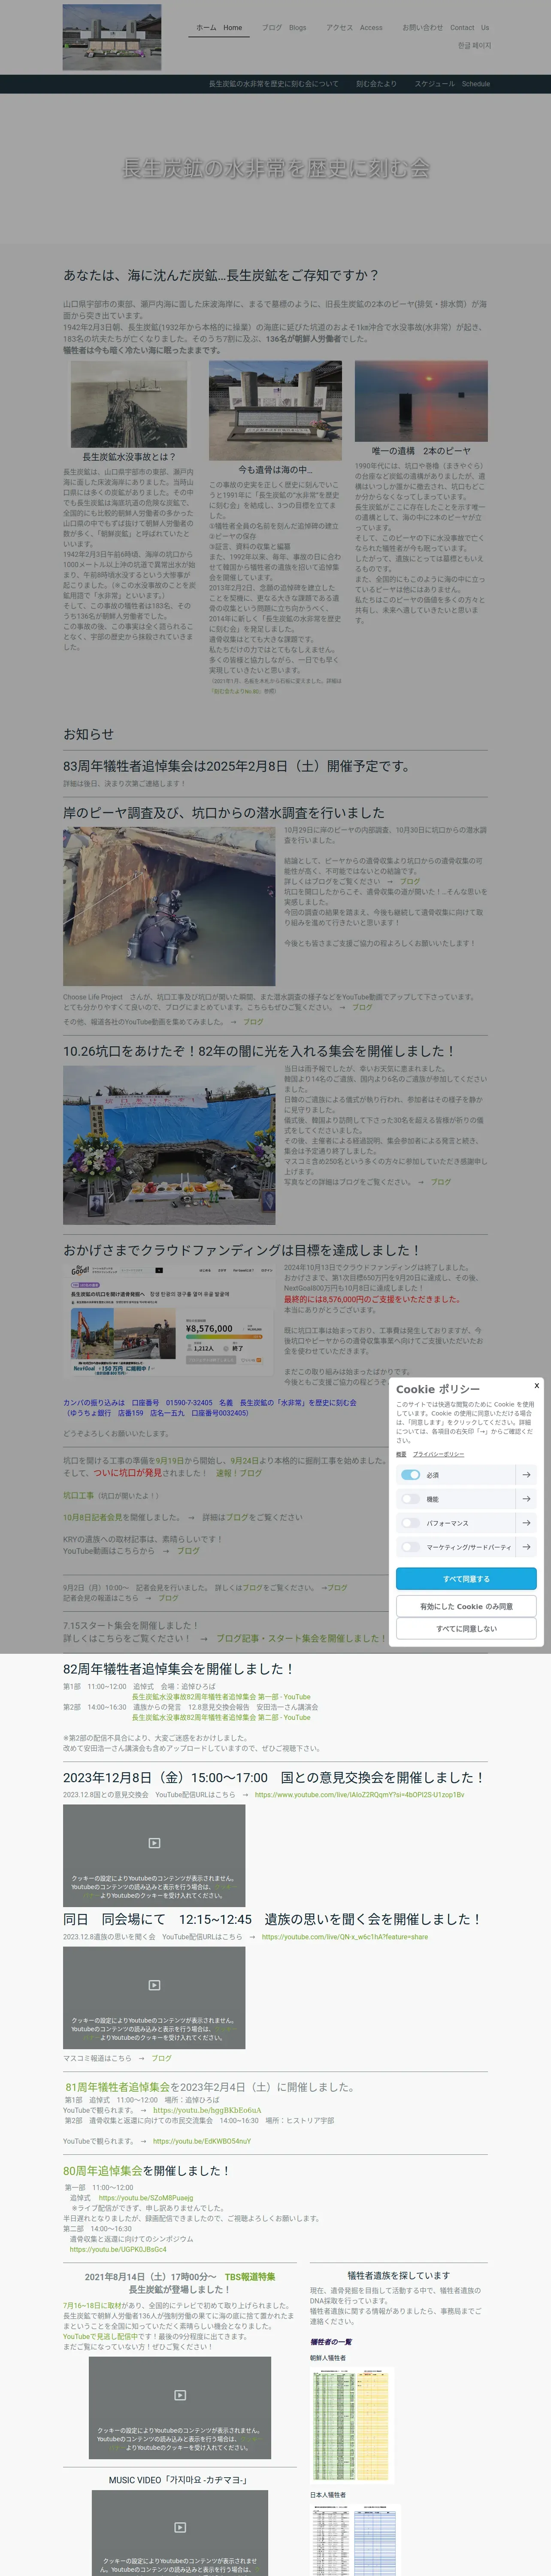Open YouTube動画はこちらから ブログ link

[x=188, y=1551]
